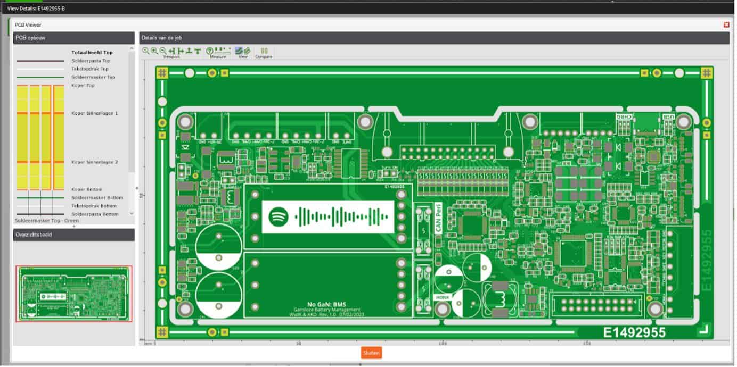Select Tekstopdruk Bottom layer
This screenshot has width=737, height=367.
(94, 206)
